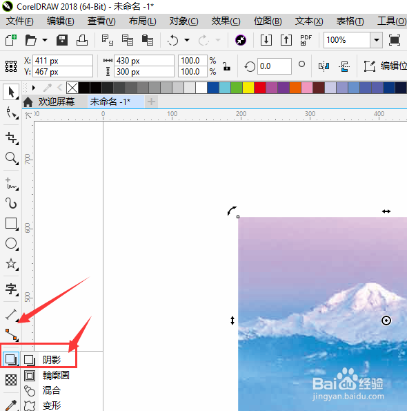Viewport: 407px width, 411px height.
Task: Click the Copy icon in toolbar
Action: [x=128, y=40]
